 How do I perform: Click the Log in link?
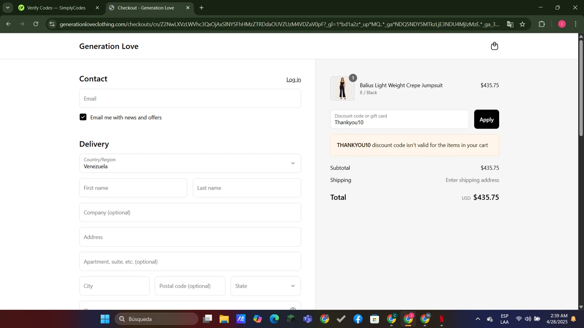pyautogui.click(x=294, y=80)
